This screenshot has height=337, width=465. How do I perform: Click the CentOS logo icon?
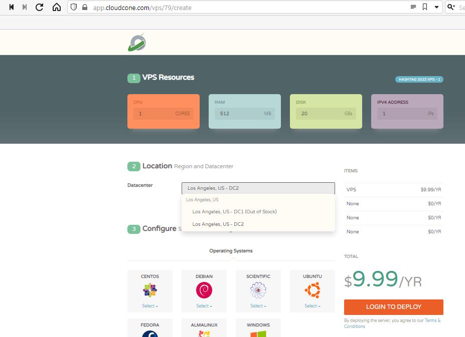coord(150,290)
